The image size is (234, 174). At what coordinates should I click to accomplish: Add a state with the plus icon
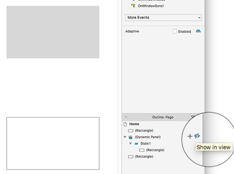[190, 136]
